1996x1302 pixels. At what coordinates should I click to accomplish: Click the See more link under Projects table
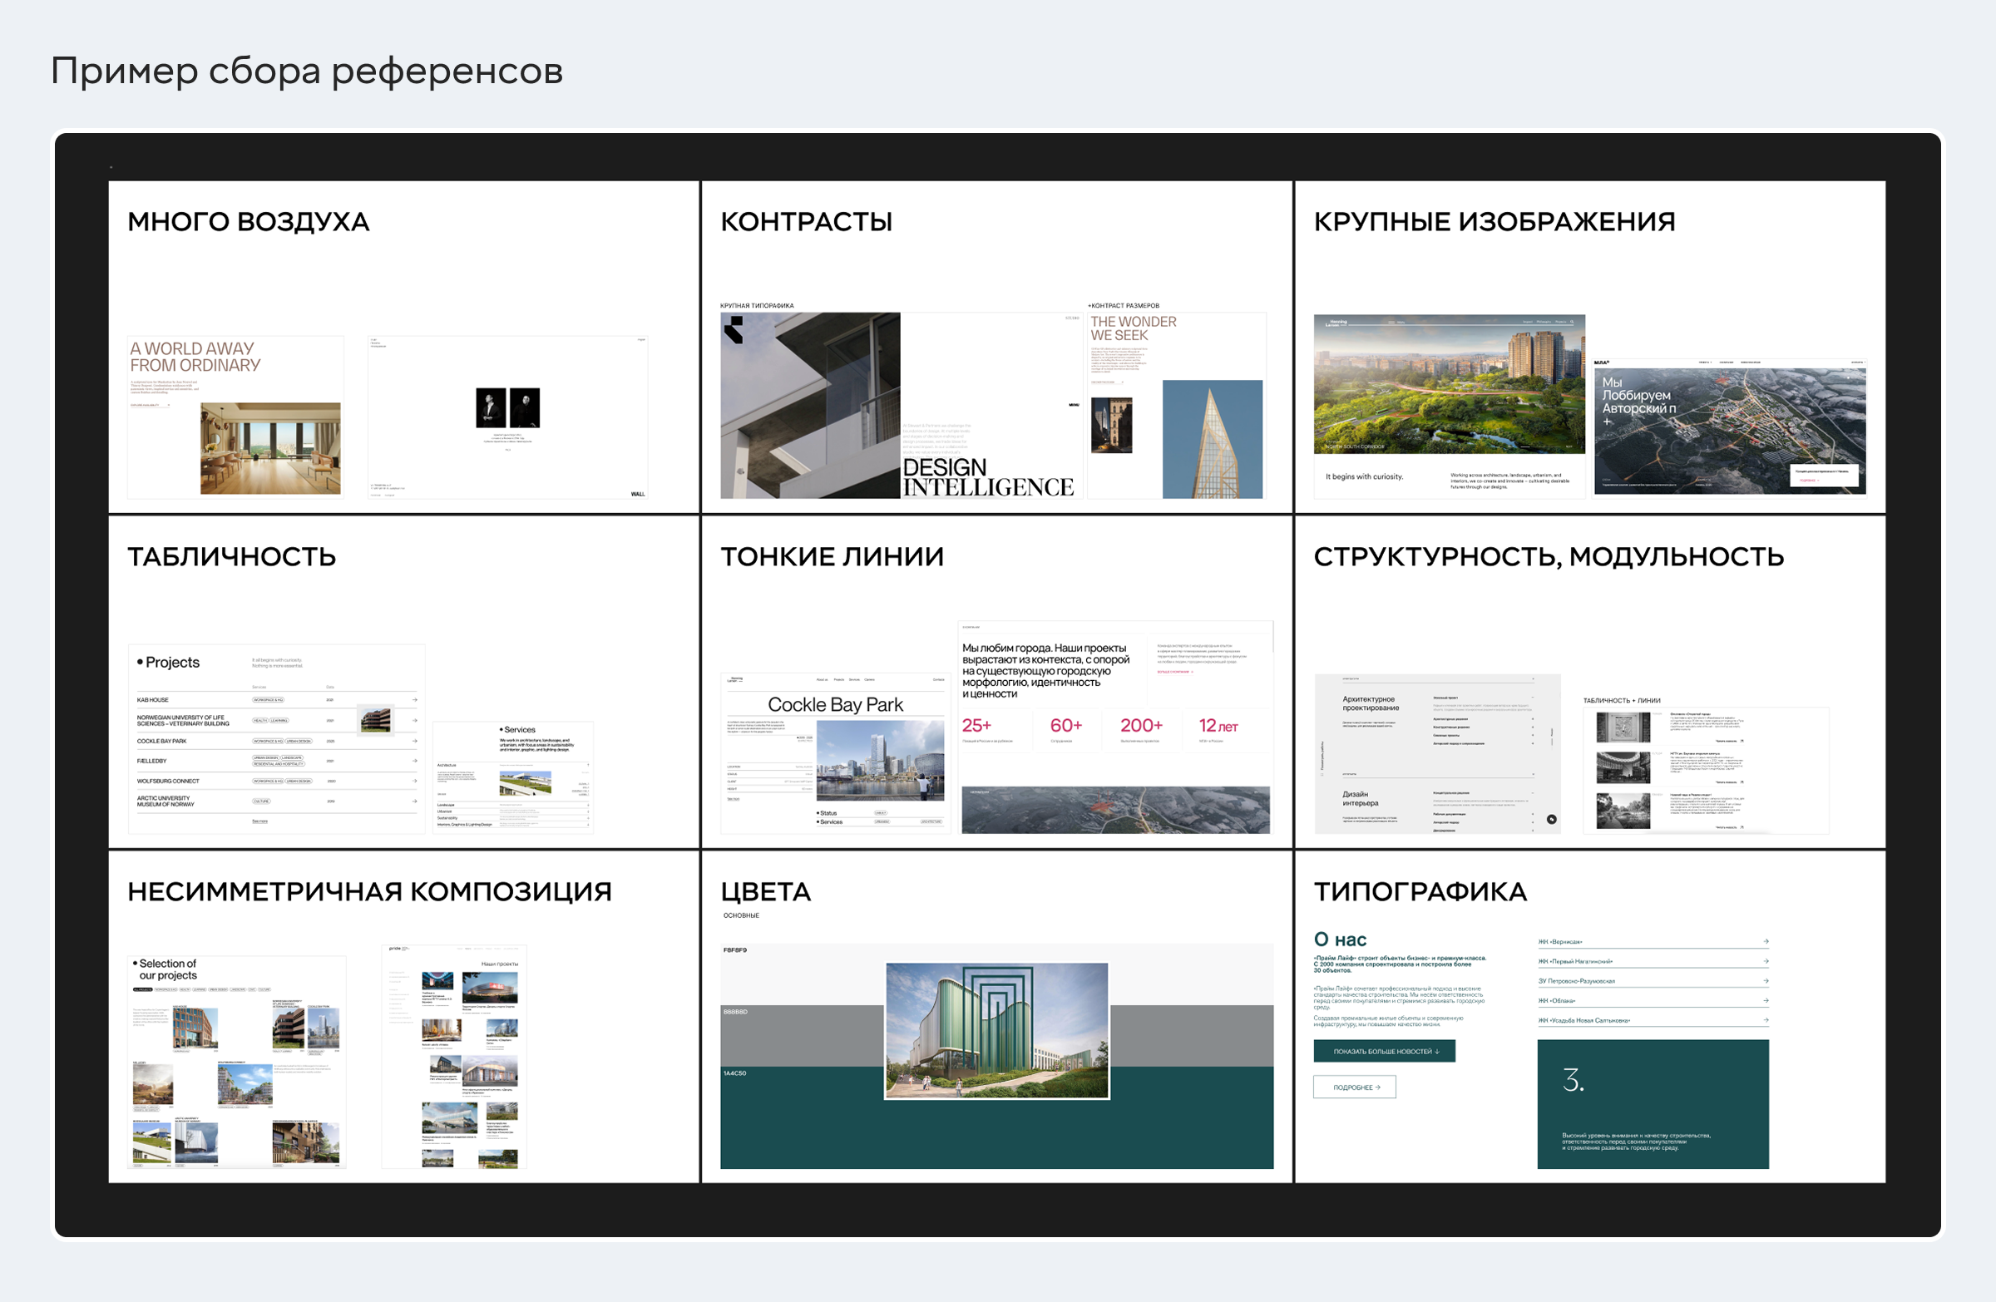coord(260,821)
